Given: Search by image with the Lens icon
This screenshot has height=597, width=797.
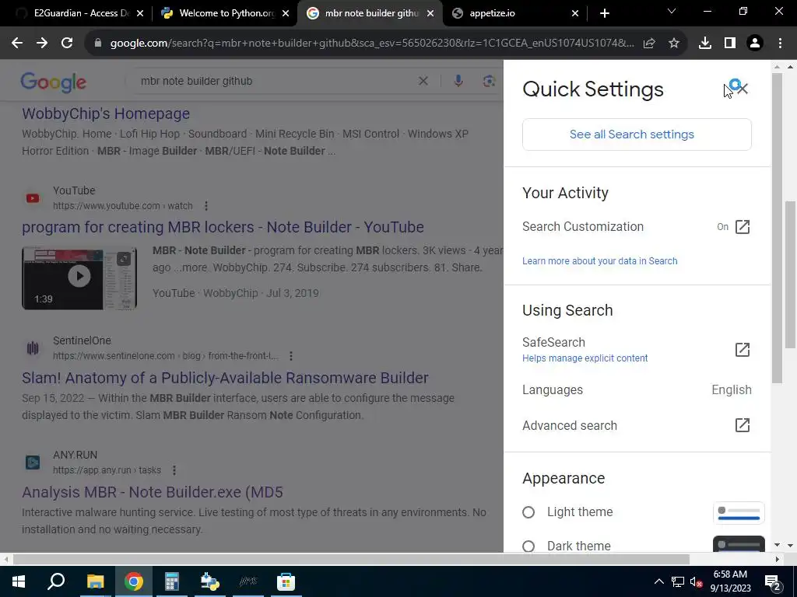Looking at the screenshot, I should click(x=489, y=81).
